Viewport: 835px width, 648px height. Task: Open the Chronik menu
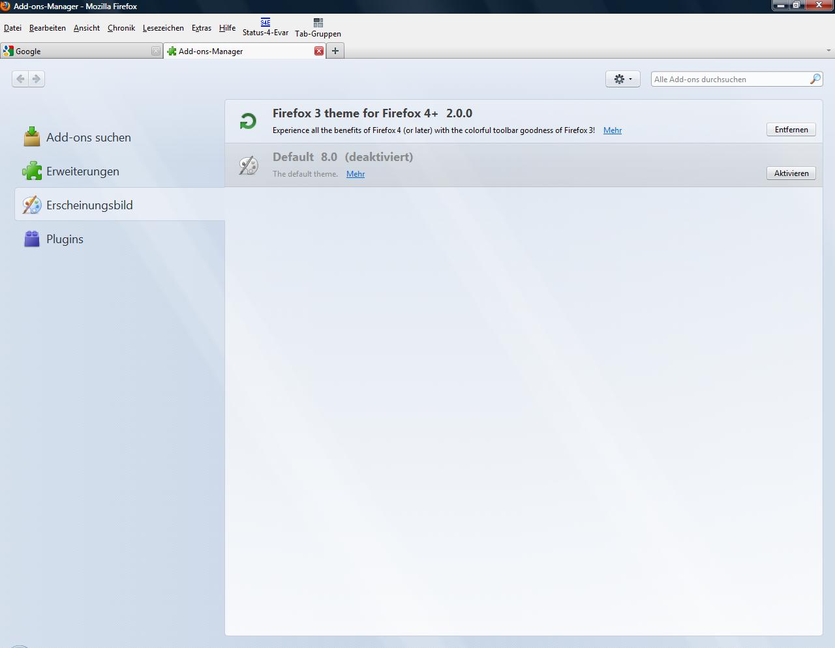121,28
